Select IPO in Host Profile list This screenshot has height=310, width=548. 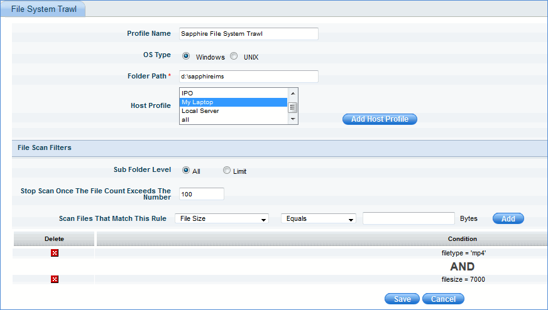[x=233, y=93]
